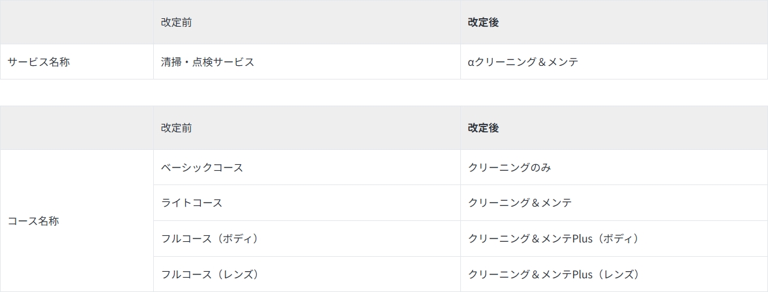Screen dimensions: 768x292
Task: Click the ベーシックコース cell
Action: coord(201,168)
